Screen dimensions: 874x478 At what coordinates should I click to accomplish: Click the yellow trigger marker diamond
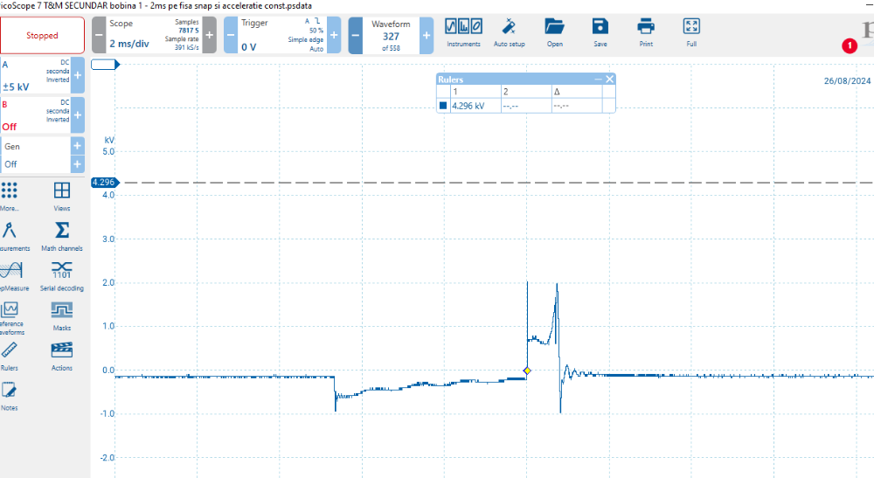[x=527, y=371]
